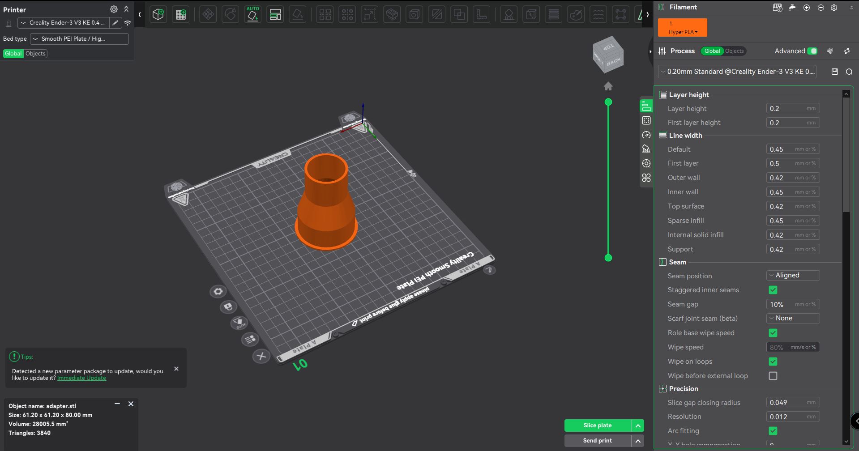Click the Add plate grid icon
Screen dimensions: 859x451
181,14
